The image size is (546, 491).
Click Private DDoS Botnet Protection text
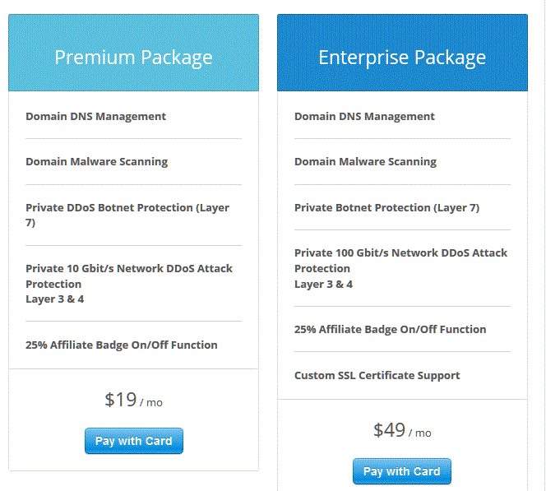pyautogui.click(x=127, y=207)
